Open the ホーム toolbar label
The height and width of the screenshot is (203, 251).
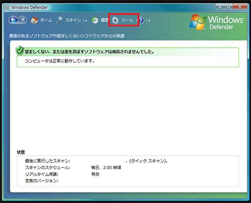point(46,20)
